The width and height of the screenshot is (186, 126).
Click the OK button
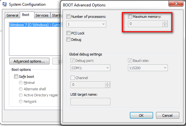(141, 115)
